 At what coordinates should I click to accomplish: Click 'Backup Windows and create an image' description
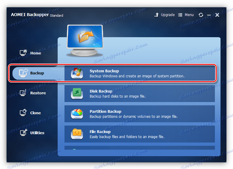[x=137, y=76]
